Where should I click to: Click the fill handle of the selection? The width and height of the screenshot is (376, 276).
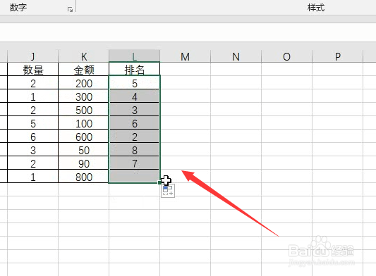(x=159, y=183)
